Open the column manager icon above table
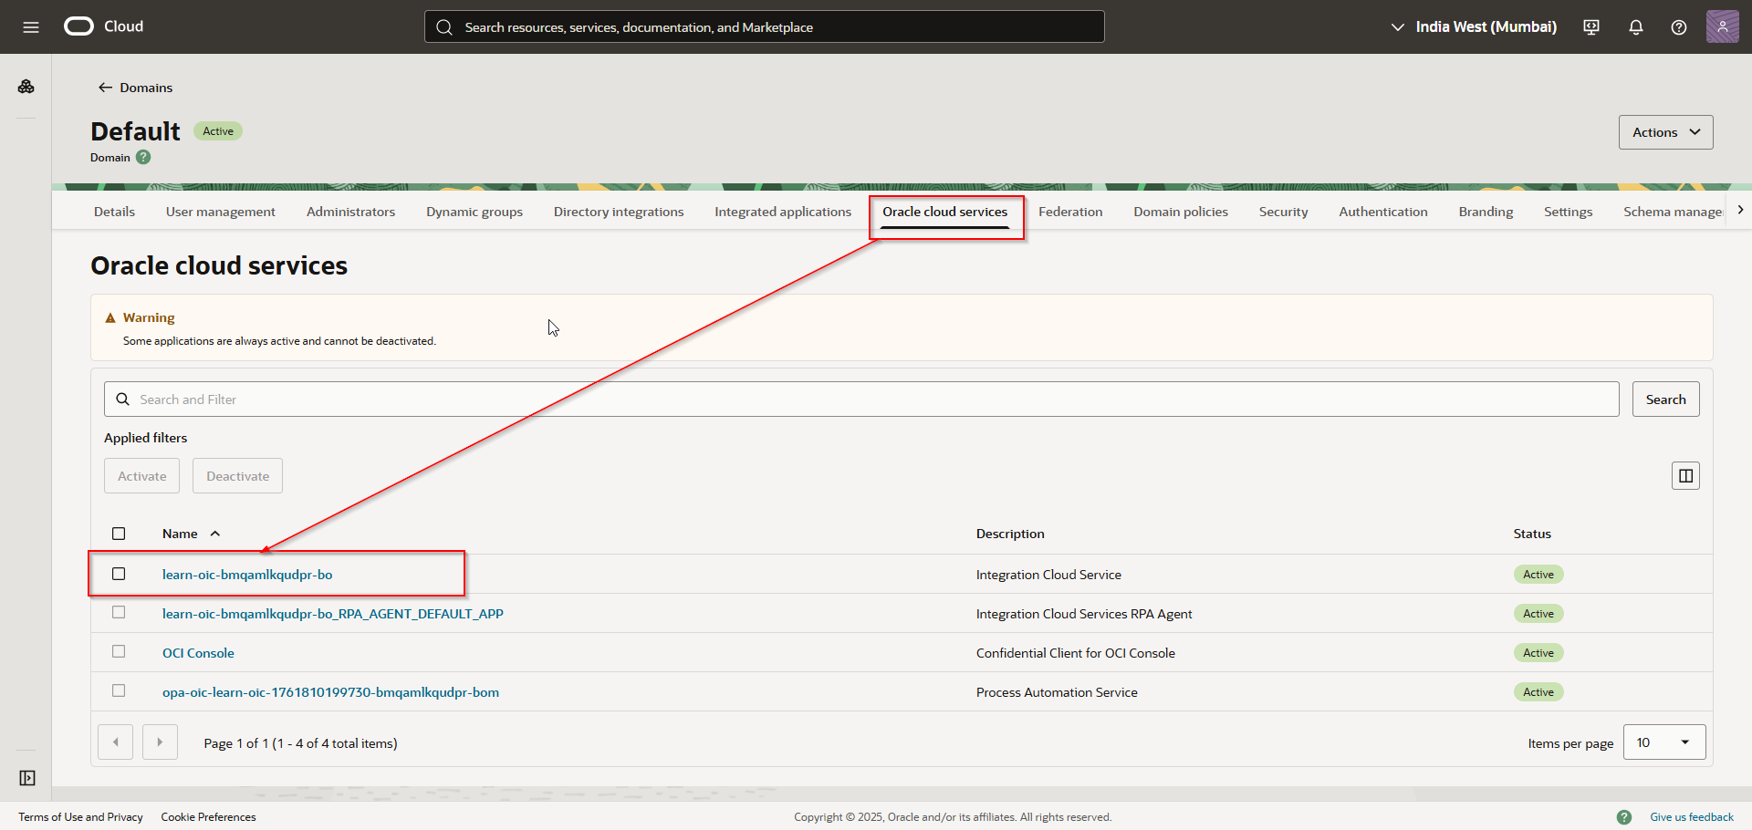This screenshot has height=830, width=1752. (1685, 476)
